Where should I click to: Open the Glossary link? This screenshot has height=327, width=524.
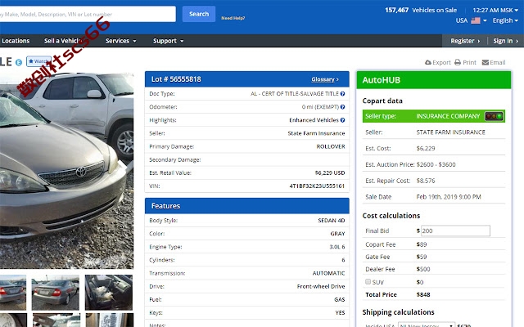[x=325, y=79]
